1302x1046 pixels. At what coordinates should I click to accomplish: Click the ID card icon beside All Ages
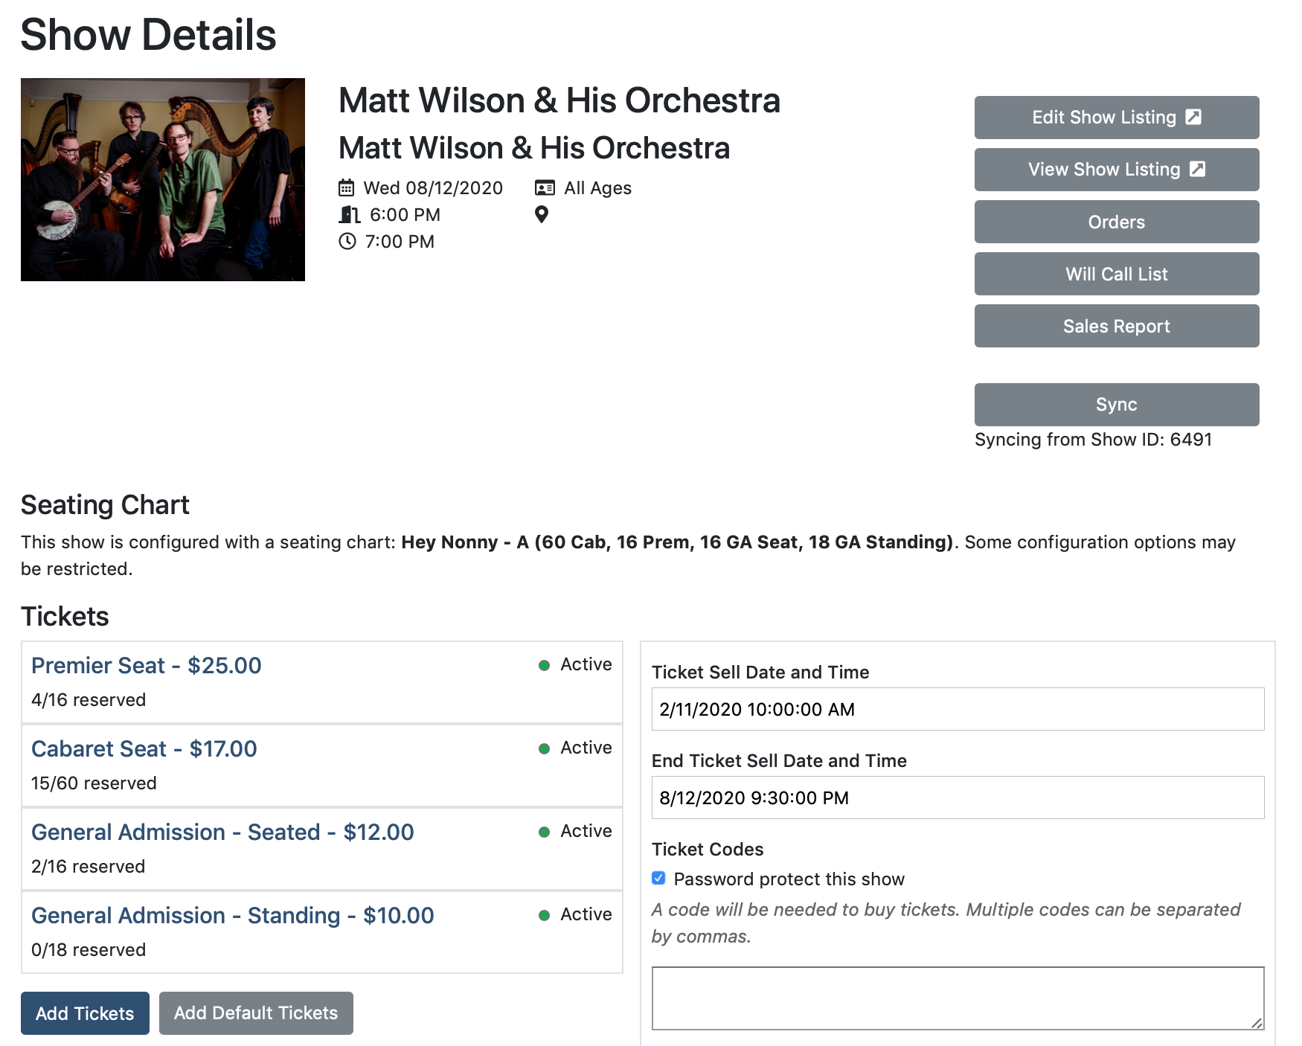pos(545,187)
